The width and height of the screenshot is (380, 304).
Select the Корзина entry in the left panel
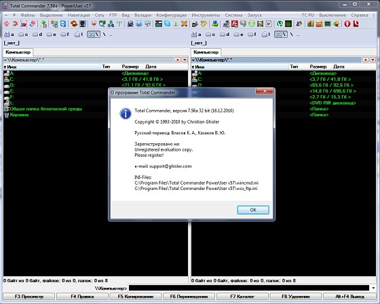(x=19, y=115)
